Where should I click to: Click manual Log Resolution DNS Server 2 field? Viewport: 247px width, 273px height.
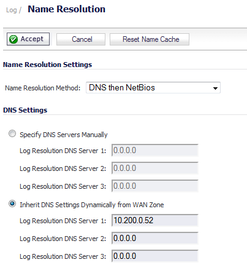pyautogui.click(x=155, y=168)
